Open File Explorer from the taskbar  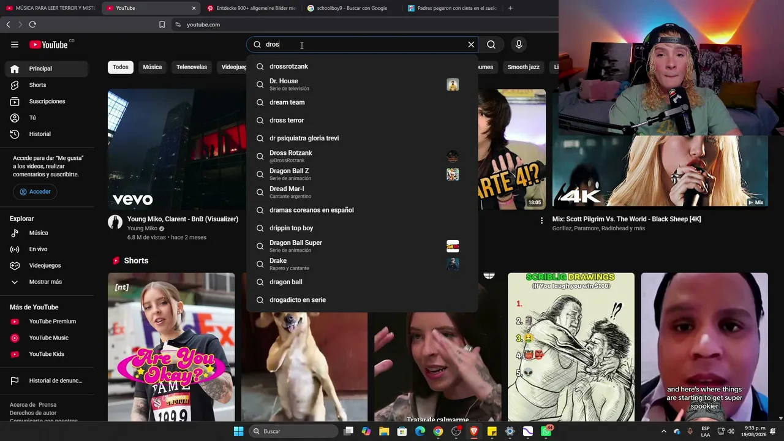(x=384, y=431)
